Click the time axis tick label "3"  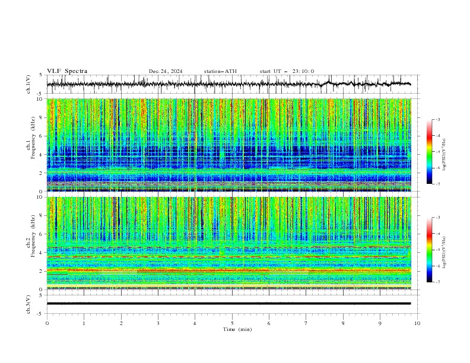coord(158,323)
